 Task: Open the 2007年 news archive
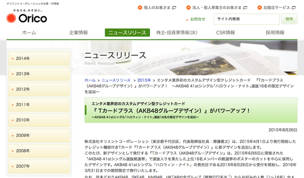click(x=39, y=166)
